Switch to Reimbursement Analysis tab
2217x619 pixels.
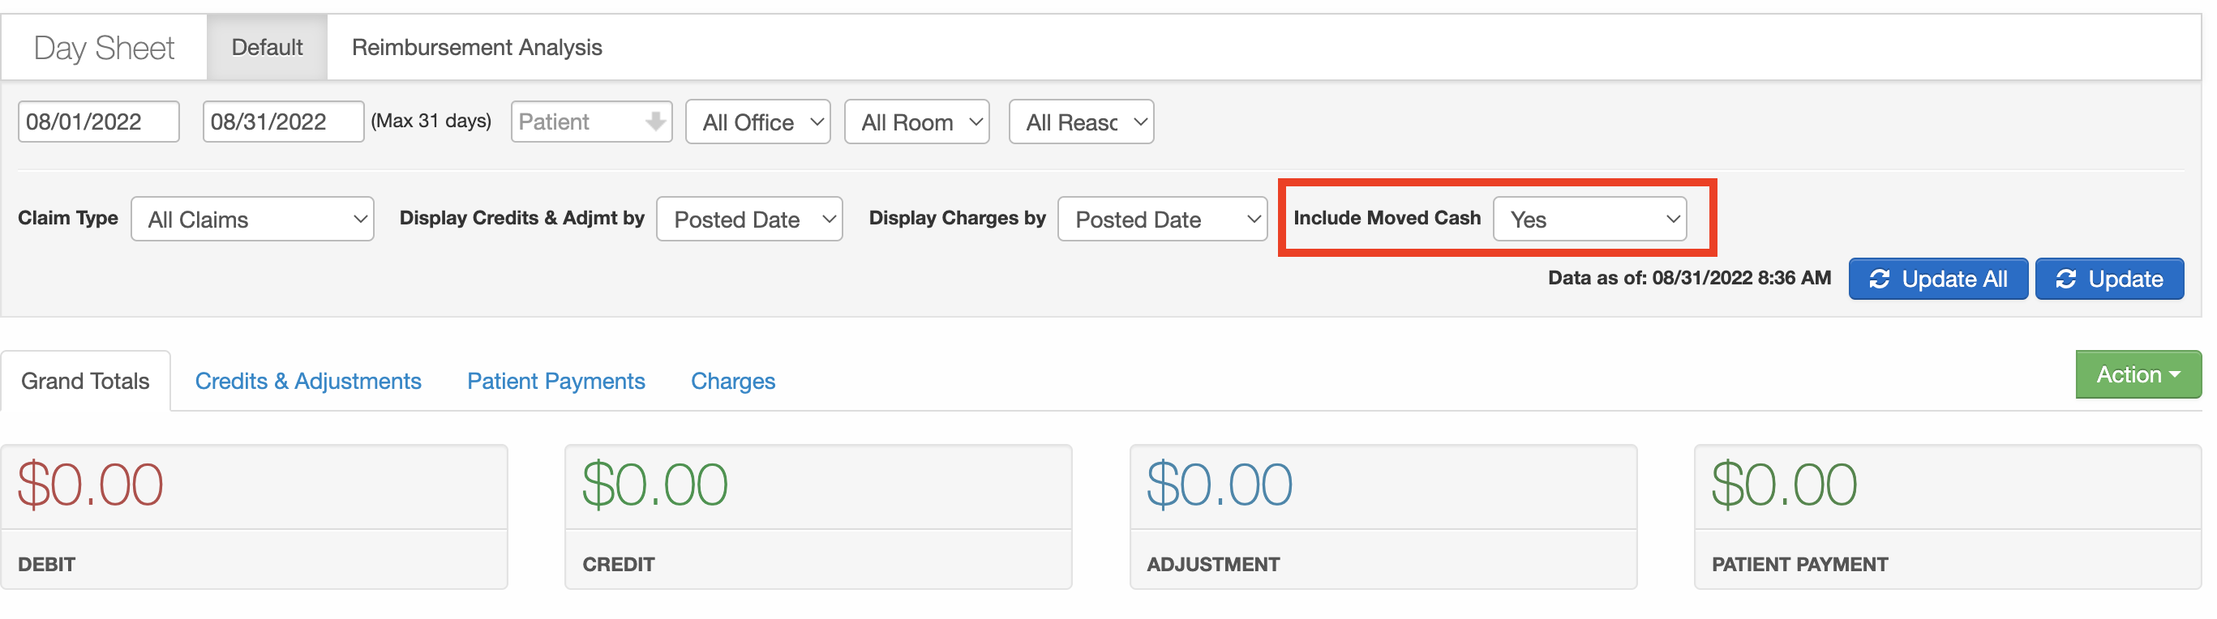(x=477, y=47)
